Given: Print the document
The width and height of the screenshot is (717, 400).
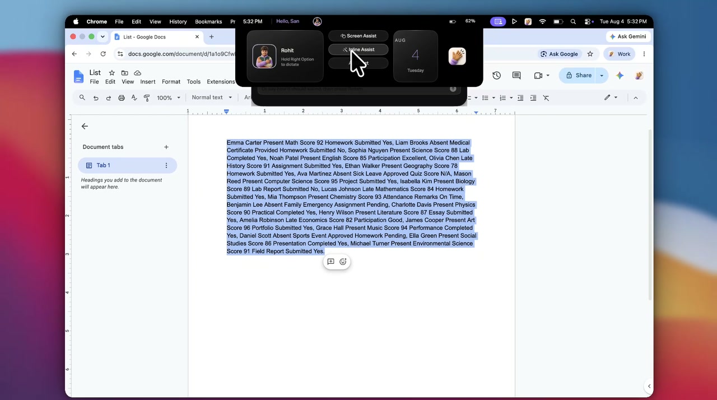Looking at the screenshot, I should (122, 98).
